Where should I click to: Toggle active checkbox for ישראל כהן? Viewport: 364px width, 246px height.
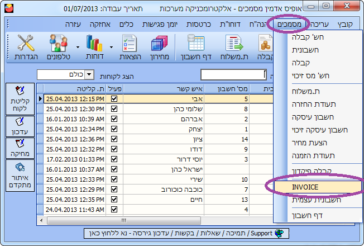114,169
